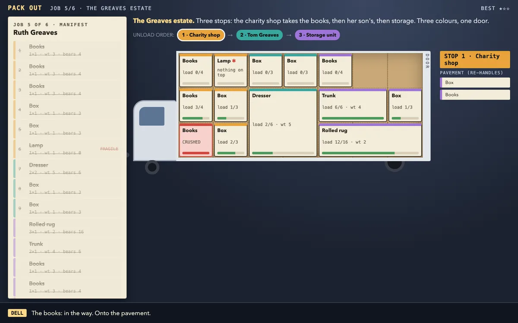The image size is (518, 323).
Task: Select the purple Books card with load 0/4
Action: (x=335, y=70)
